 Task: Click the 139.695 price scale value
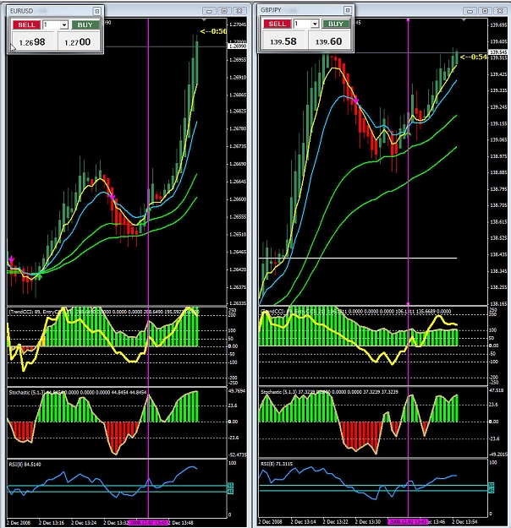(498, 24)
